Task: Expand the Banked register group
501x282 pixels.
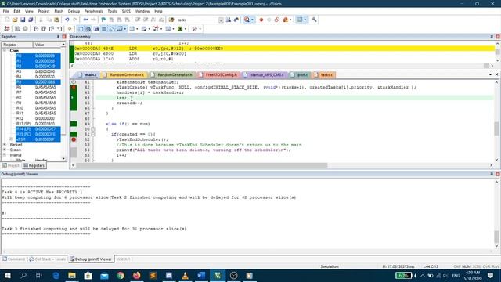Action: coord(5,144)
